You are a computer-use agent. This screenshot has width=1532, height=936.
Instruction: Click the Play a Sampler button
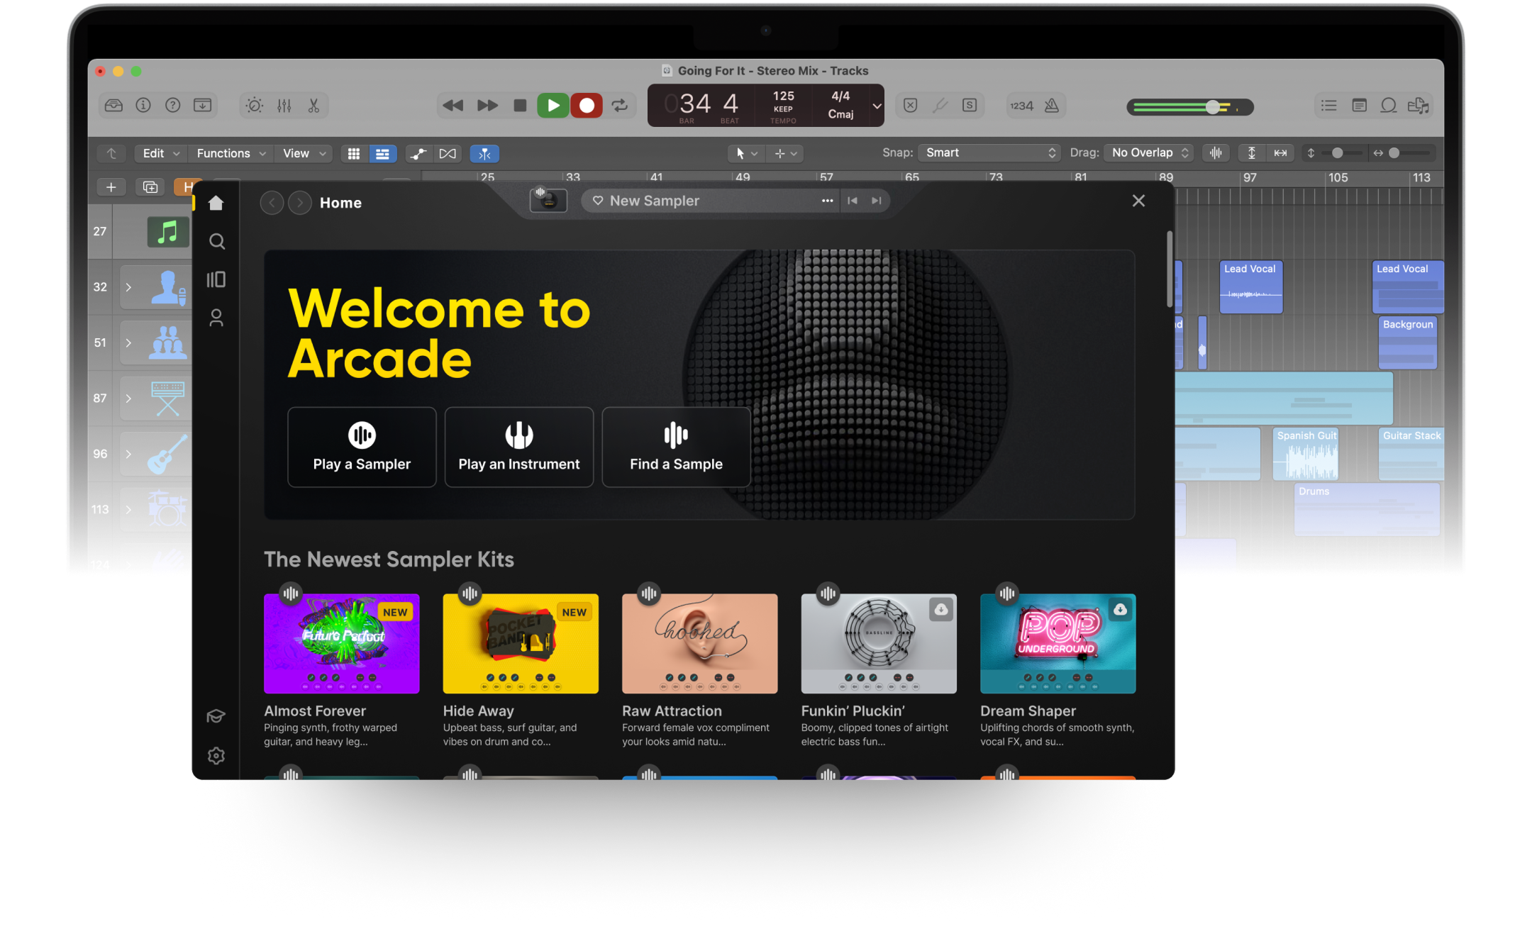(x=362, y=447)
